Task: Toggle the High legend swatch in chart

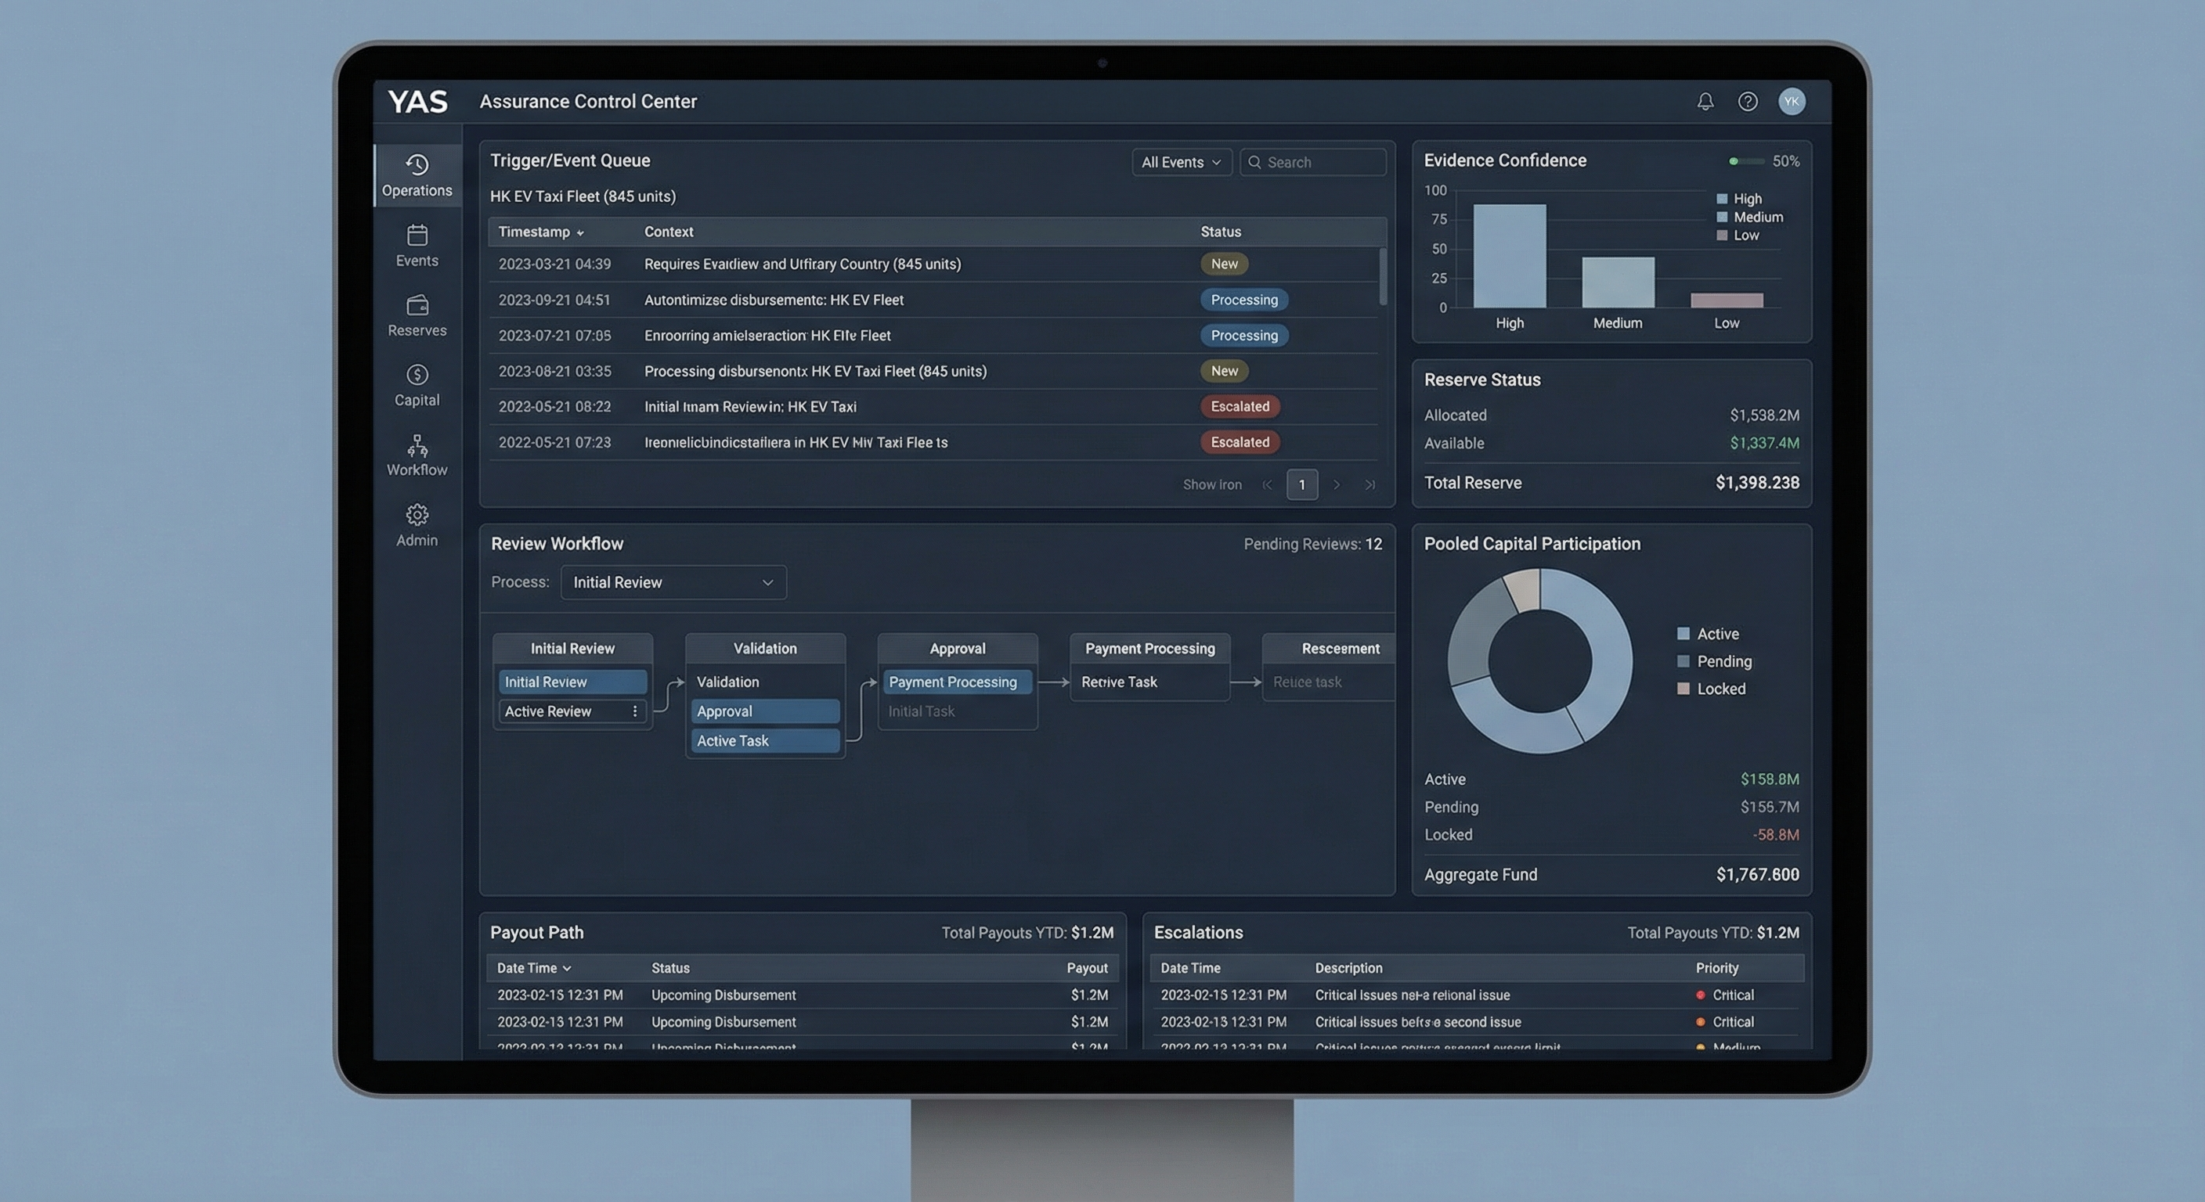Action: pos(1721,199)
